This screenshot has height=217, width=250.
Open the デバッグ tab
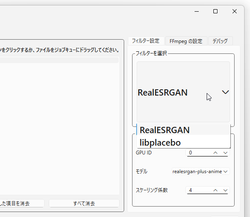click(x=220, y=41)
